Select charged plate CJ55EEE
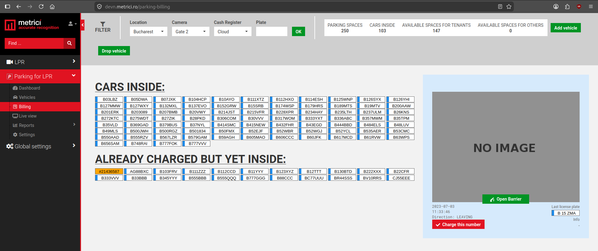This screenshot has height=251, width=598. [400, 178]
